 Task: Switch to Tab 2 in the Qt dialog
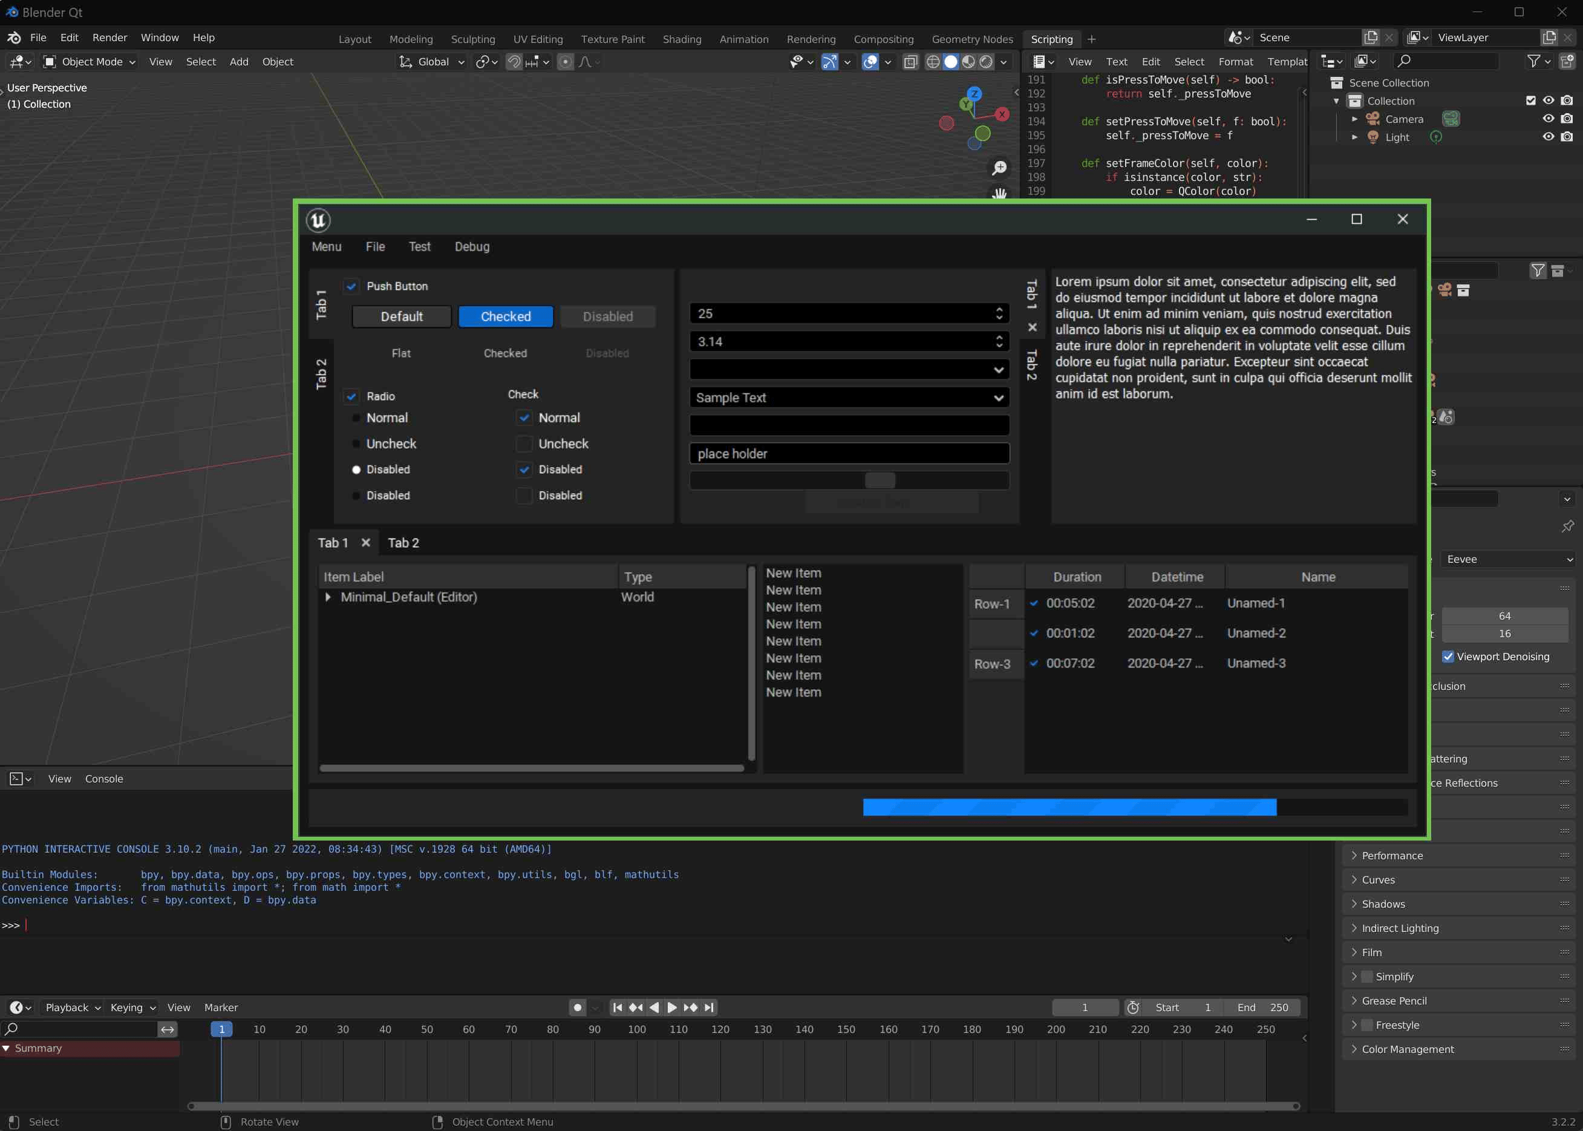tap(402, 542)
